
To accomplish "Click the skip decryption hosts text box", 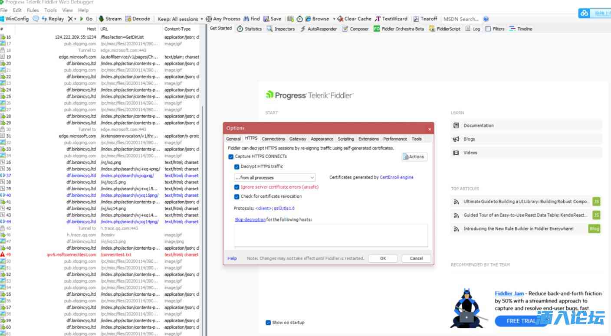I will 330,235.
